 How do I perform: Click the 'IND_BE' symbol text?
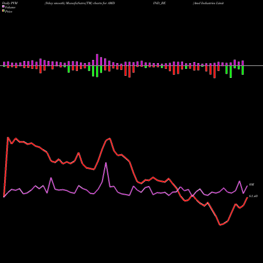(x=159, y=3)
